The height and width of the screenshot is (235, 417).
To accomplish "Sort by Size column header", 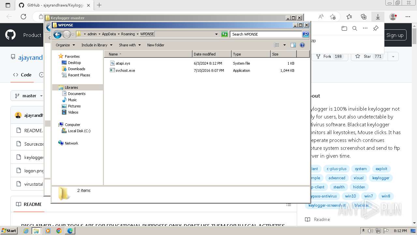I will (x=283, y=54).
